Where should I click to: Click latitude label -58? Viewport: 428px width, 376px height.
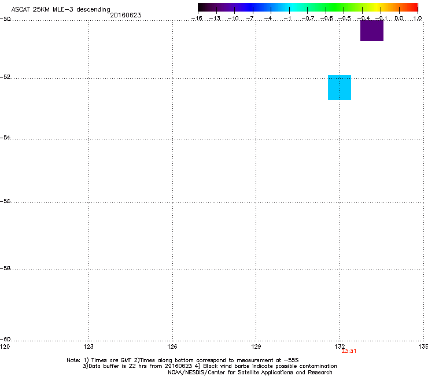pos(5,268)
